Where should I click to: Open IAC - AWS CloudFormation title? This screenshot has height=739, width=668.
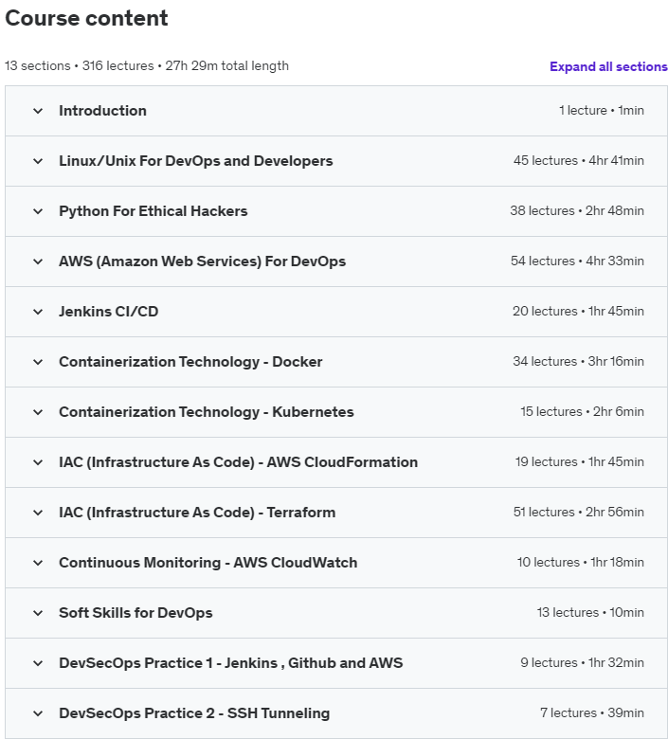click(238, 462)
